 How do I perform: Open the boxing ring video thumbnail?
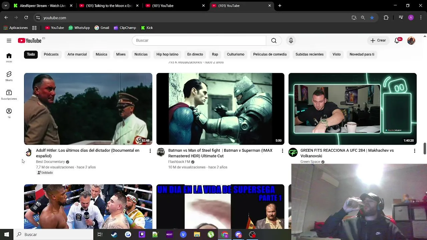(88, 207)
